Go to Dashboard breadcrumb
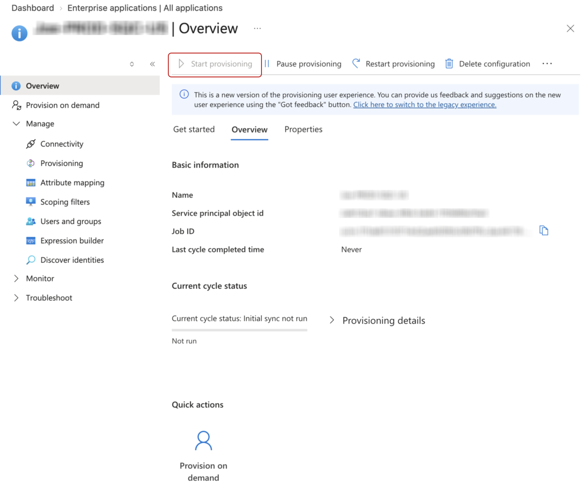Viewport: 585px width, 491px height. pyautogui.click(x=33, y=8)
